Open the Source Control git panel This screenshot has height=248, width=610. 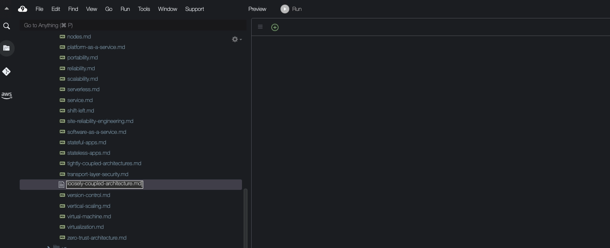(x=6, y=72)
